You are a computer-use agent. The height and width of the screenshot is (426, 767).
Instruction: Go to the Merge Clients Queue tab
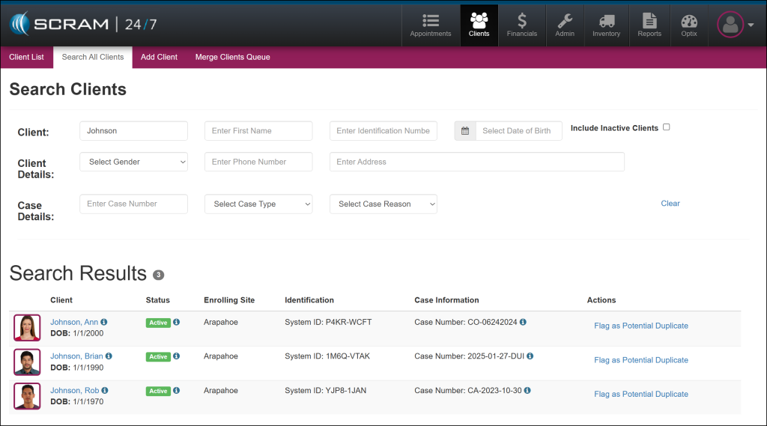tap(232, 57)
